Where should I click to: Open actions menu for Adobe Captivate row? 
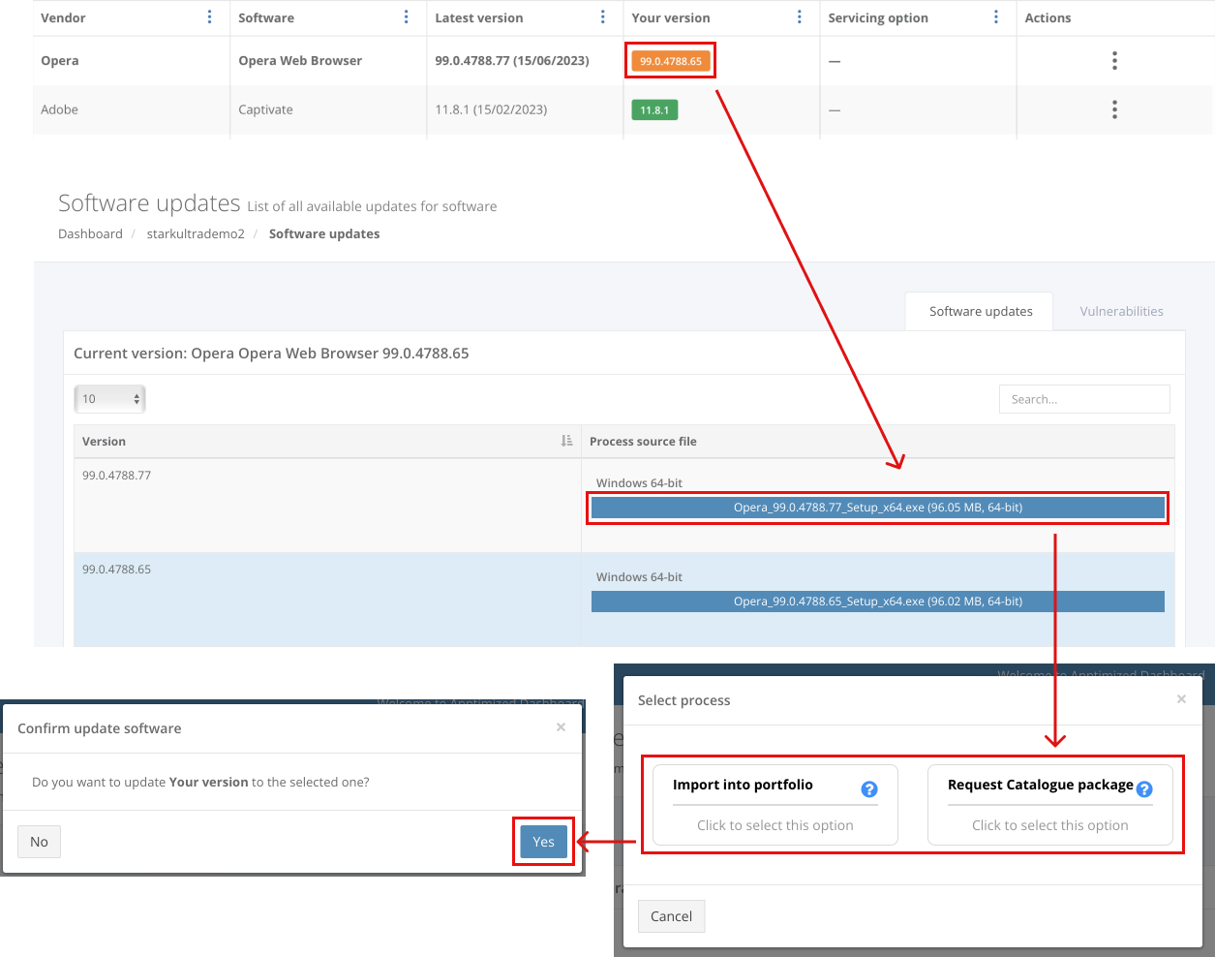(1114, 109)
